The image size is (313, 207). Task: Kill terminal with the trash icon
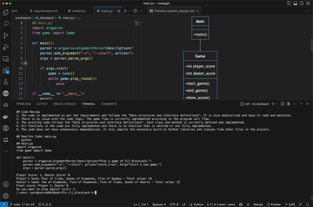tap(288, 104)
